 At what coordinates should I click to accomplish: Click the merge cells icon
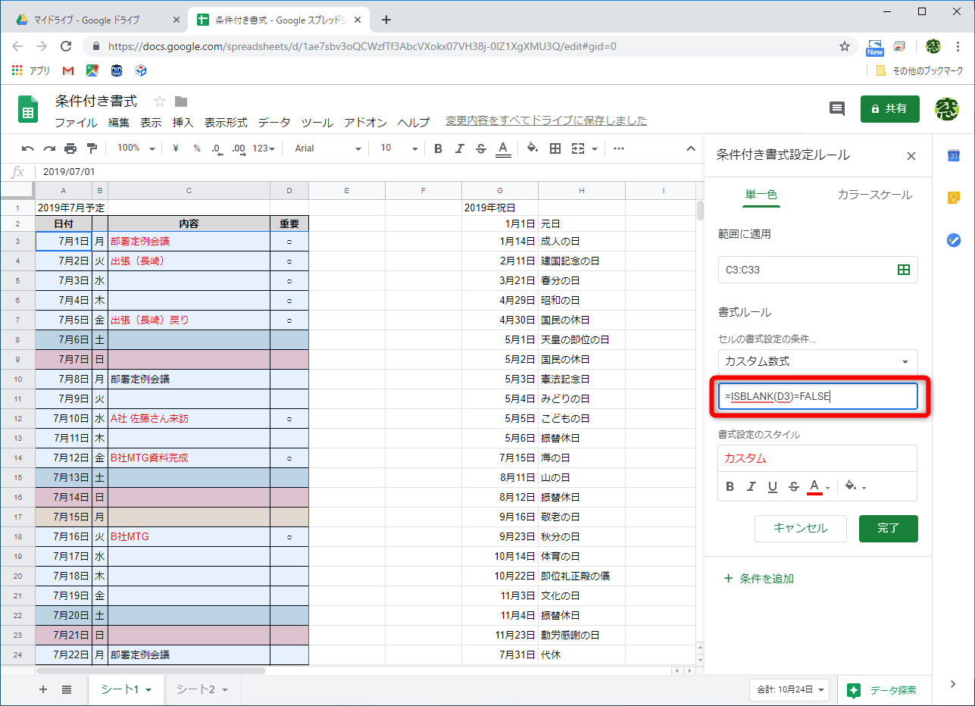tap(580, 148)
